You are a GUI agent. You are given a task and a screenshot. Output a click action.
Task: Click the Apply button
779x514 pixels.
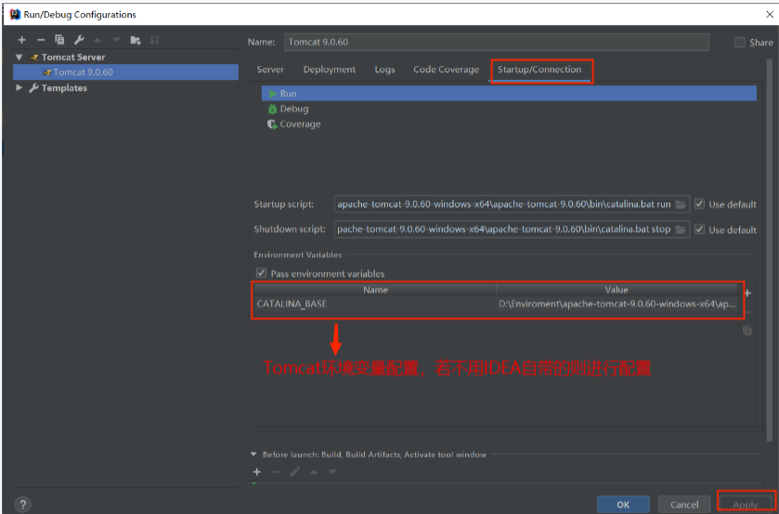[746, 505]
